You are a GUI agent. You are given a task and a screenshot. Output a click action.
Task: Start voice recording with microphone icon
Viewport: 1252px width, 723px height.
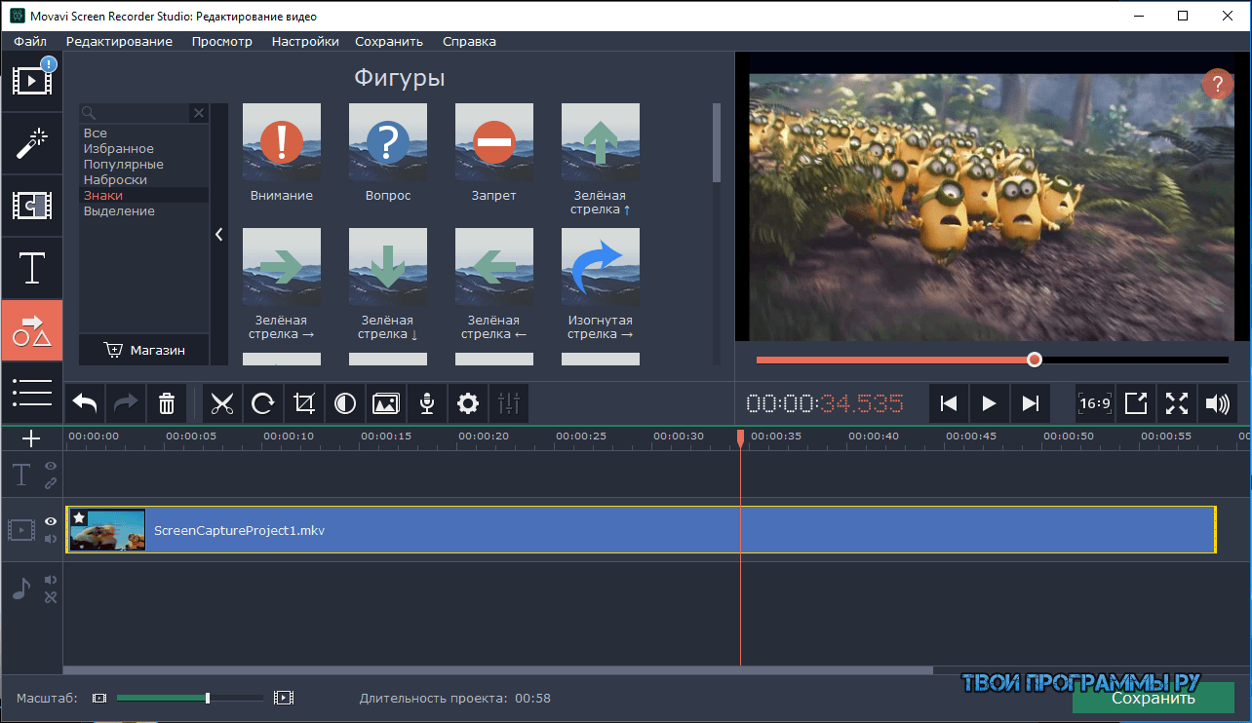pyautogui.click(x=427, y=403)
